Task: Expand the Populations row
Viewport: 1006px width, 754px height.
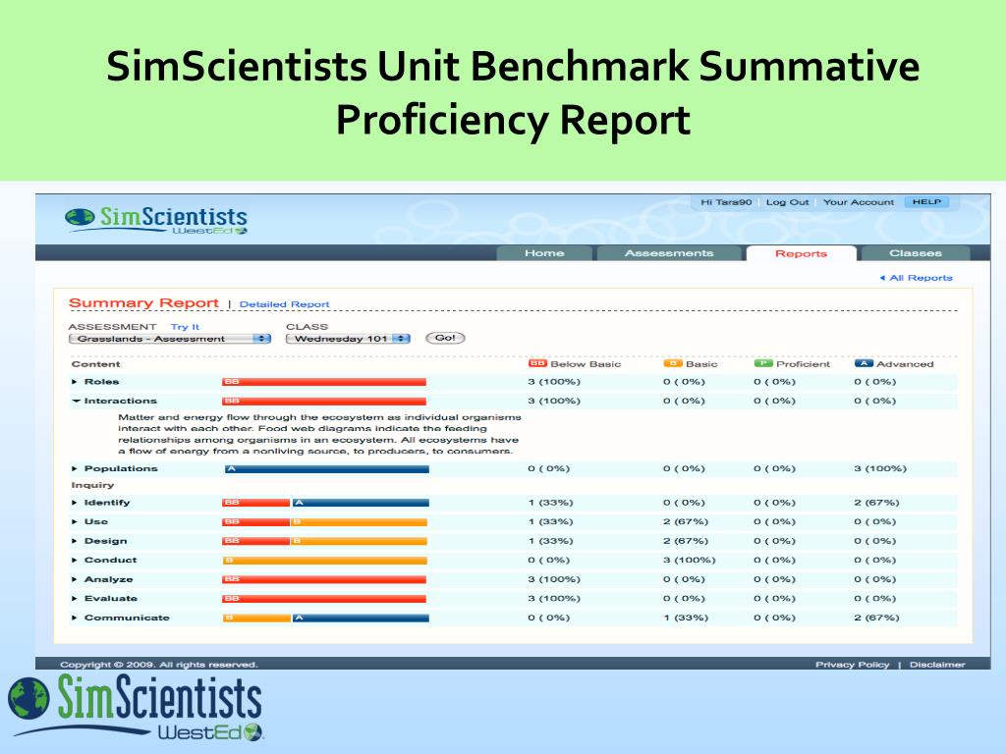Action: [x=75, y=468]
